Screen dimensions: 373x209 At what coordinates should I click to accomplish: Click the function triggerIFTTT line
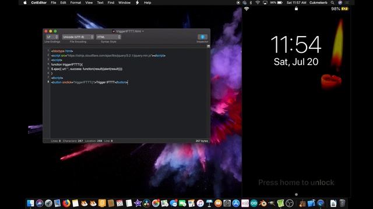pos(67,64)
